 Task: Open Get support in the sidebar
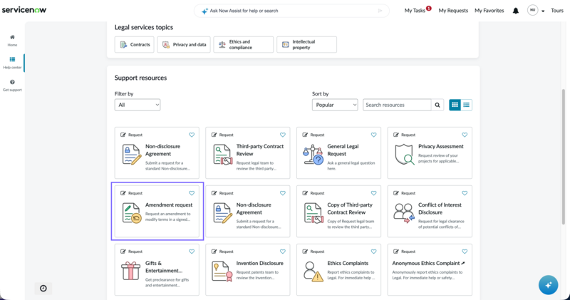(x=12, y=86)
